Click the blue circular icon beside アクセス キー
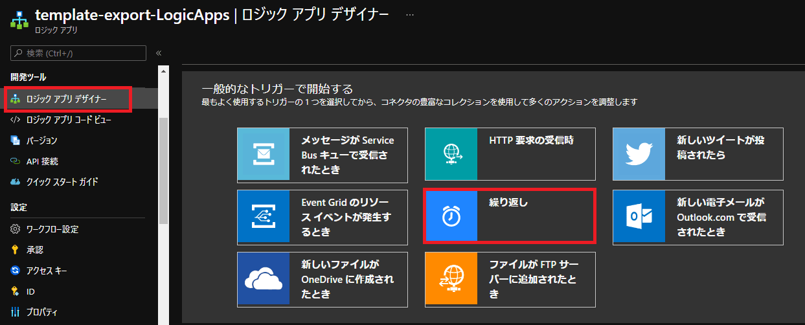Image resolution: width=805 pixels, height=325 pixels. pyautogui.click(x=16, y=271)
